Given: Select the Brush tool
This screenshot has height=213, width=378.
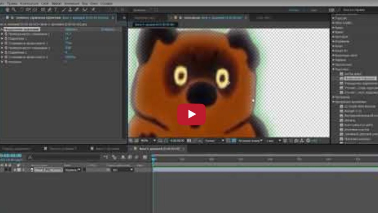Looking at the screenshot, I should coord(64,10).
